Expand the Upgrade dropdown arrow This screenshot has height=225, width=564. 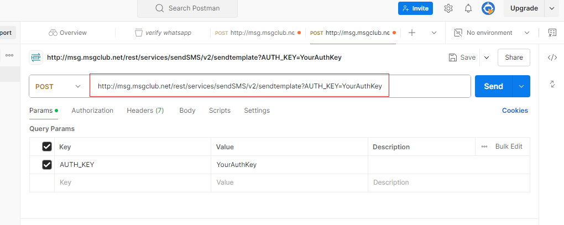(x=552, y=8)
